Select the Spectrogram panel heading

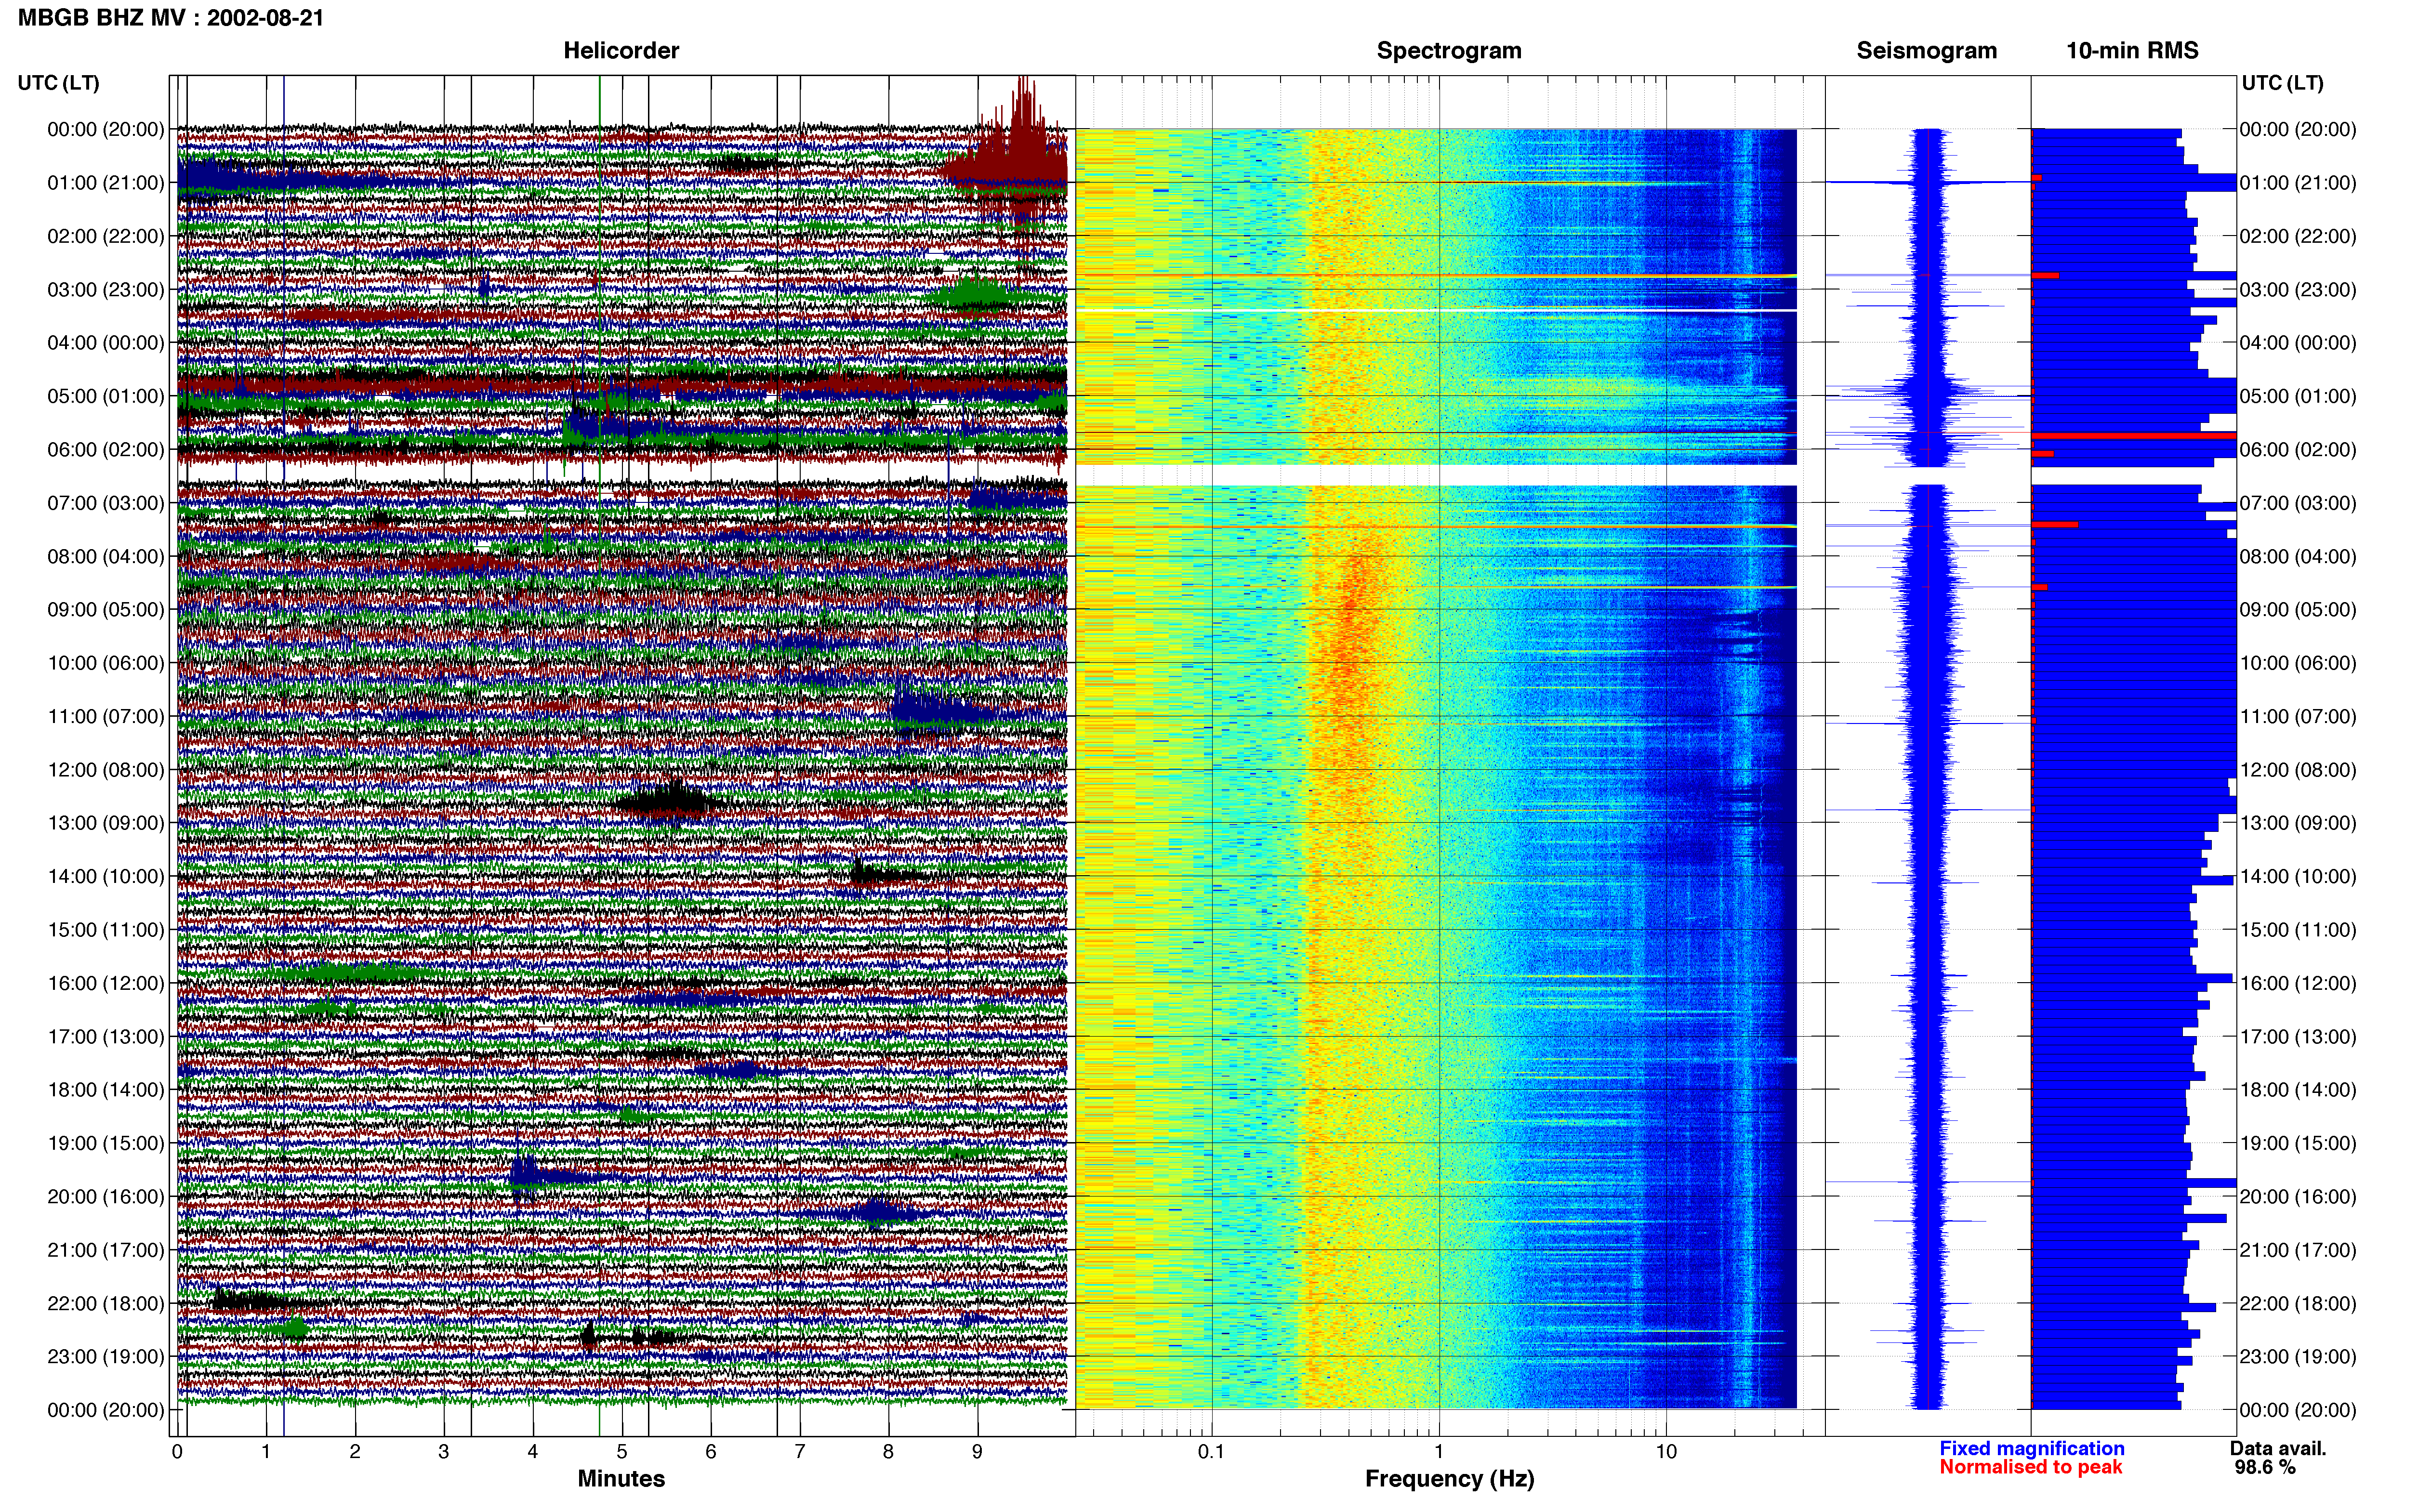point(1449,51)
